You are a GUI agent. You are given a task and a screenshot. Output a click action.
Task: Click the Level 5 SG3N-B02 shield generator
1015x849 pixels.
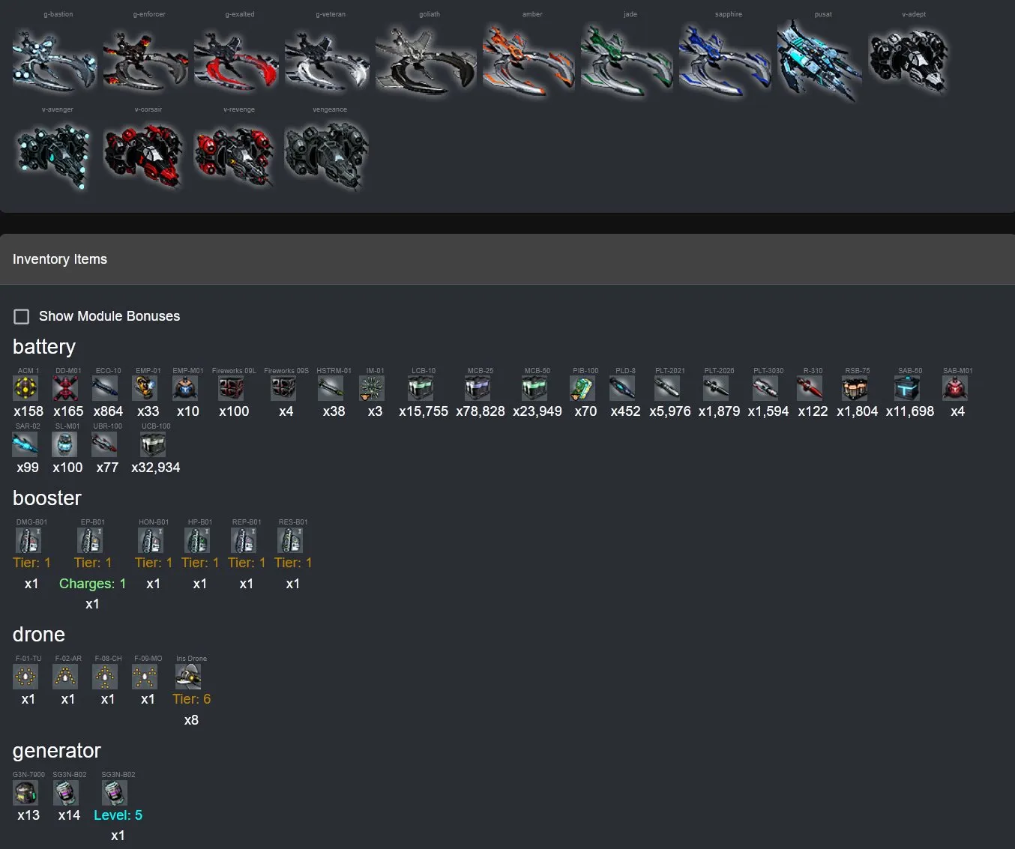pyautogui.click(x=115, y=793)
